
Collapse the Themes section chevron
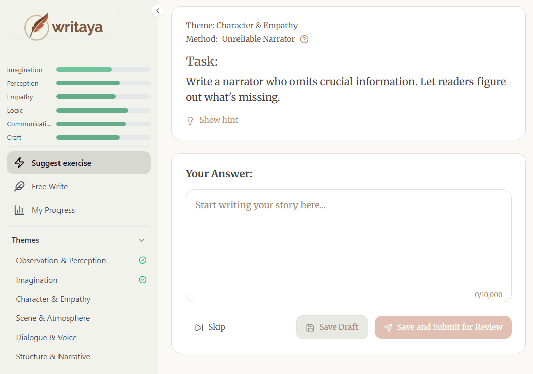click(142, 240)
